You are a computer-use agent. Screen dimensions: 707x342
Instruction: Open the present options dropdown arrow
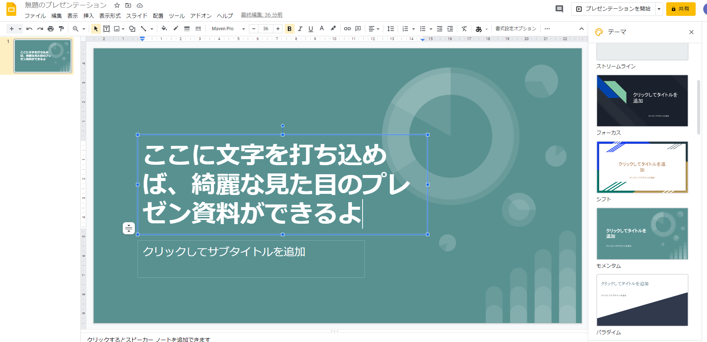tap(659, 9)
